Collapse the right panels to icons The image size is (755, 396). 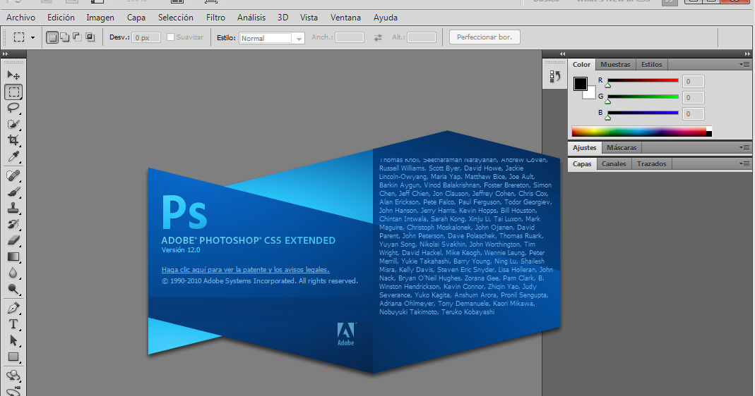pyautogui.click(x=747, y=54)
